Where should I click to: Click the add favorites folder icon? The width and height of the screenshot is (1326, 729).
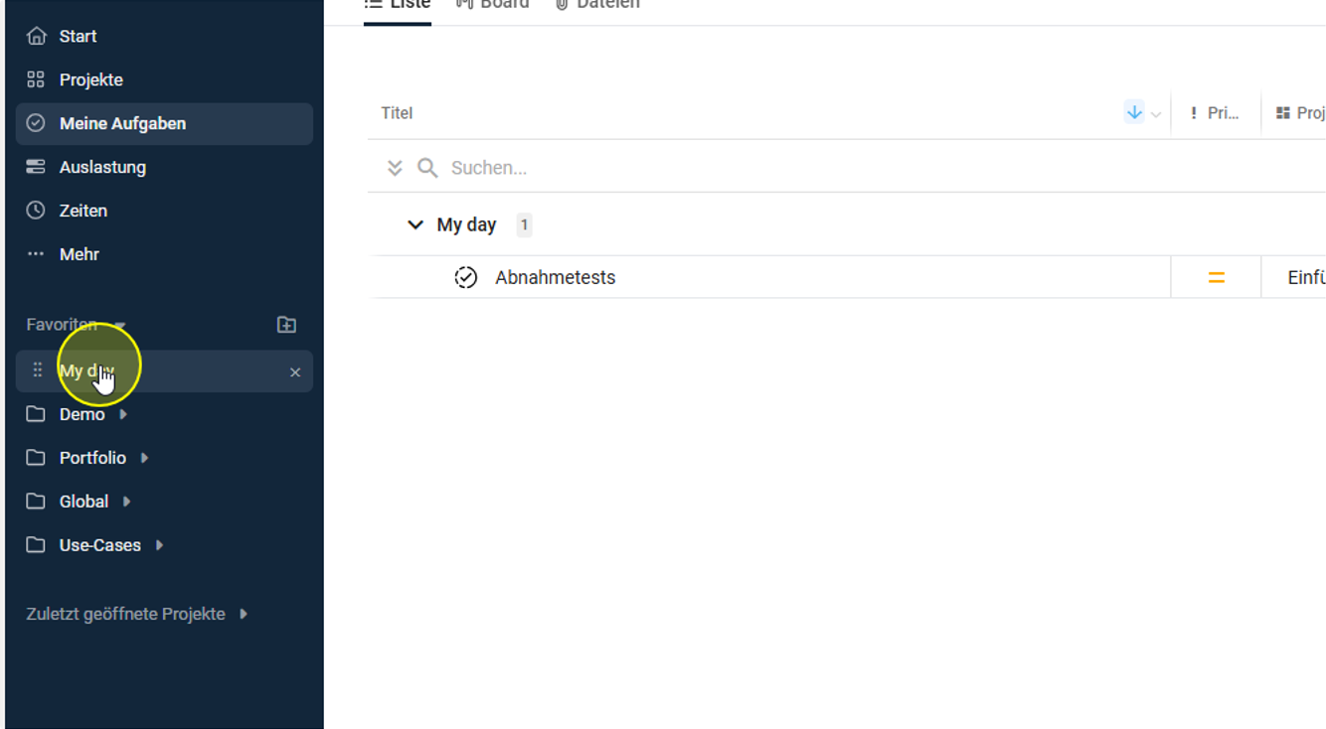click(x=286, y=325)
